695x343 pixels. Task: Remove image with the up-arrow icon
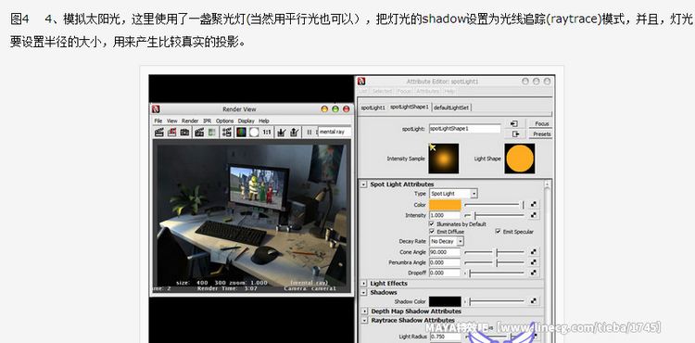pyautogui.click(x=295, y=132)
